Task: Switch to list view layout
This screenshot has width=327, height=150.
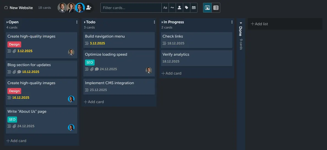Action: click(x=216, y=8)
